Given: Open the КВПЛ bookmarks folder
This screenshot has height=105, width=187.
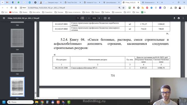Looking at the screenshot, I should click(x=127, y=12).
